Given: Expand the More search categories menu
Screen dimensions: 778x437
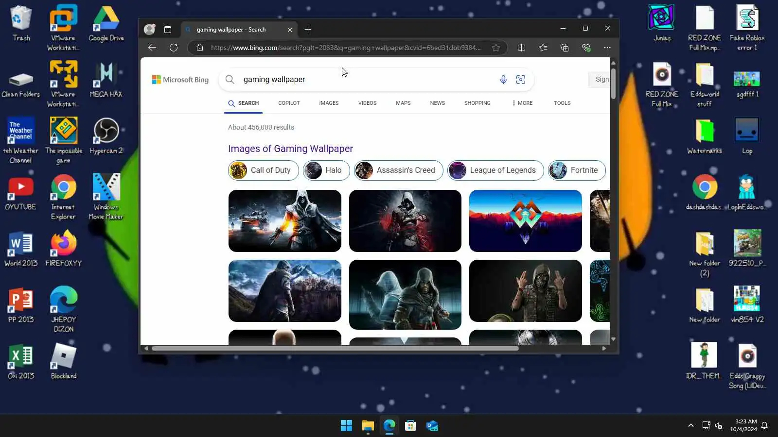Looking at the screenshot, I should click(x=522, y=103).
